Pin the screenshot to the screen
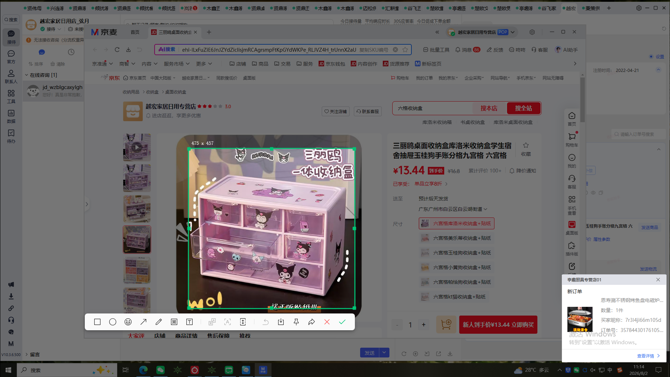The height and width of the screenshot is (377, 670). coord(296,322)
